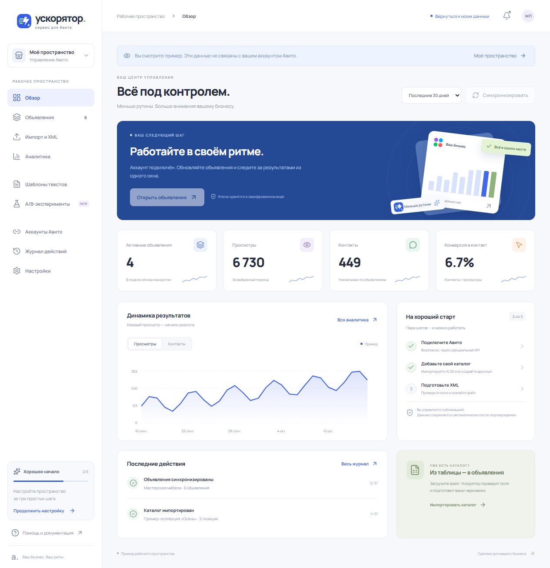The height and width of the screenshot is (568, 550).
Task: Click the Контакты chat bubble icon
Action: point(413,245)
